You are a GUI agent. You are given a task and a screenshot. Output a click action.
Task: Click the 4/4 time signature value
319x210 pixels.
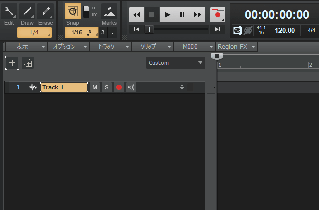click(x=311, y=30)
